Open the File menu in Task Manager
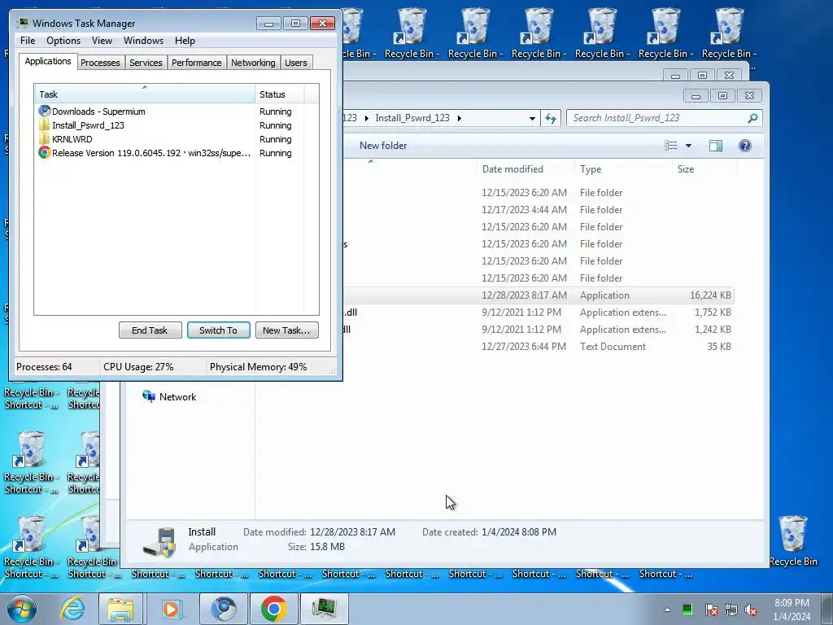Viewport: 833px width, 625px height. pos(28,41)
